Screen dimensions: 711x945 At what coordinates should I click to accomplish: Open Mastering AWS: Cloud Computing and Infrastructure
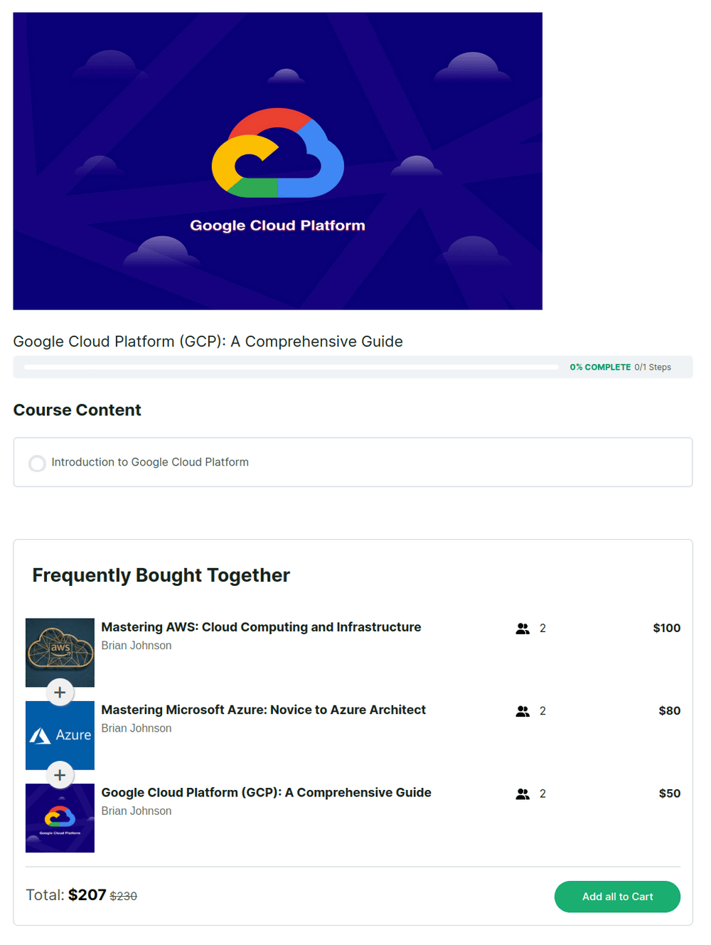(x=261, y=627)
